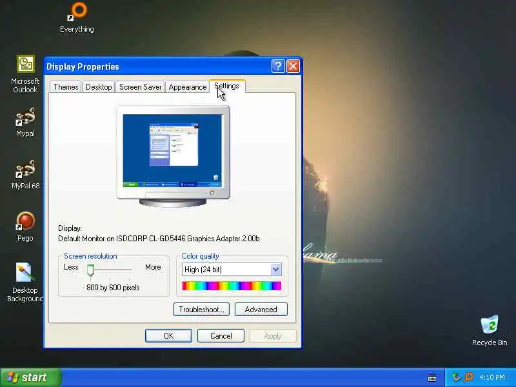516x387 pixels.
Task: Click the Default Monitor display description text
Action: point(159,239)
